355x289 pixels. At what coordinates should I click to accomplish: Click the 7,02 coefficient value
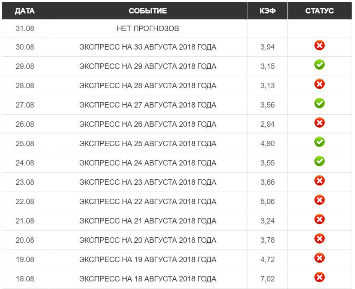click(267, 279)
